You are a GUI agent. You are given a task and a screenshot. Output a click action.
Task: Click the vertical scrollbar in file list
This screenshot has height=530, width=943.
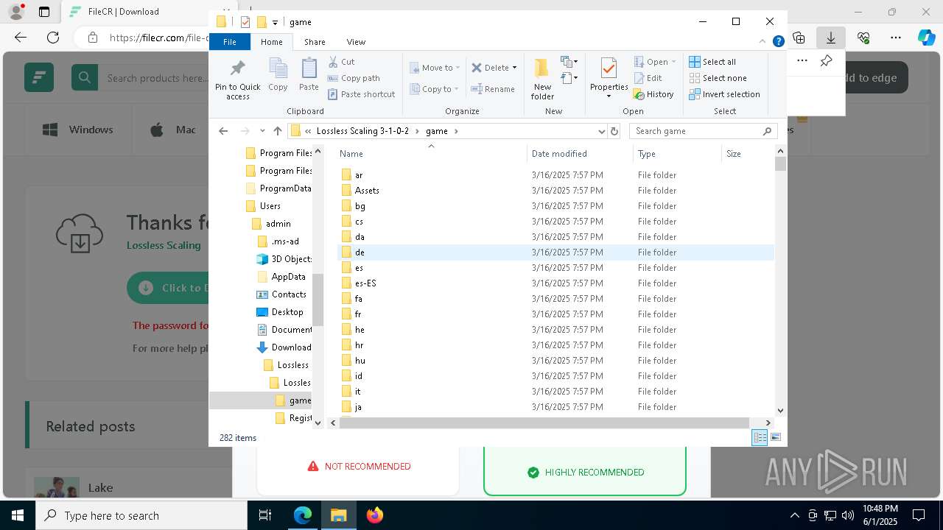tap(781, 164)
